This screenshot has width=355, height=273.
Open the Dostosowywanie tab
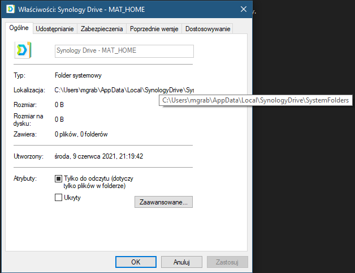[x=207, y=29]
